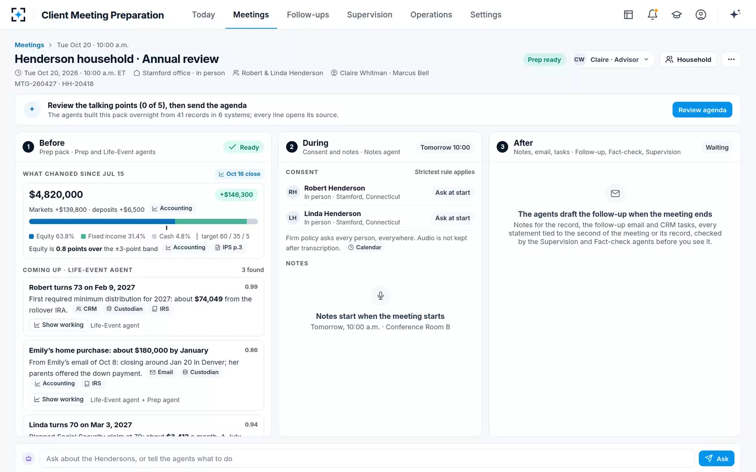
Task: Open Custodian chip in Robert's RMD card
Action: [x=124, y=309]
